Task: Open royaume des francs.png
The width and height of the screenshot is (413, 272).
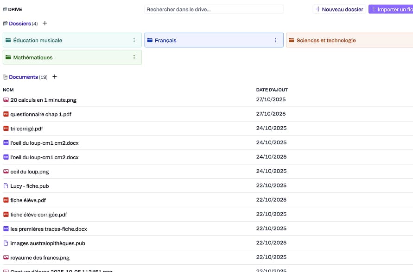Action: (40, 258)
